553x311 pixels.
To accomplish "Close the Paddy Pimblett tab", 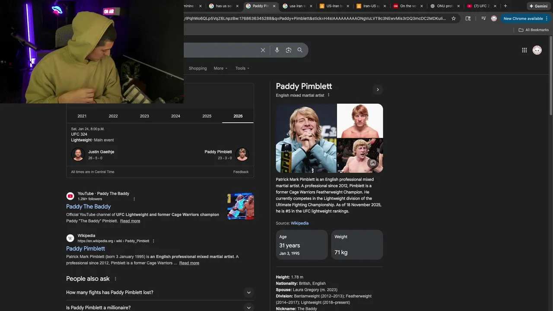I will (274, 6).
